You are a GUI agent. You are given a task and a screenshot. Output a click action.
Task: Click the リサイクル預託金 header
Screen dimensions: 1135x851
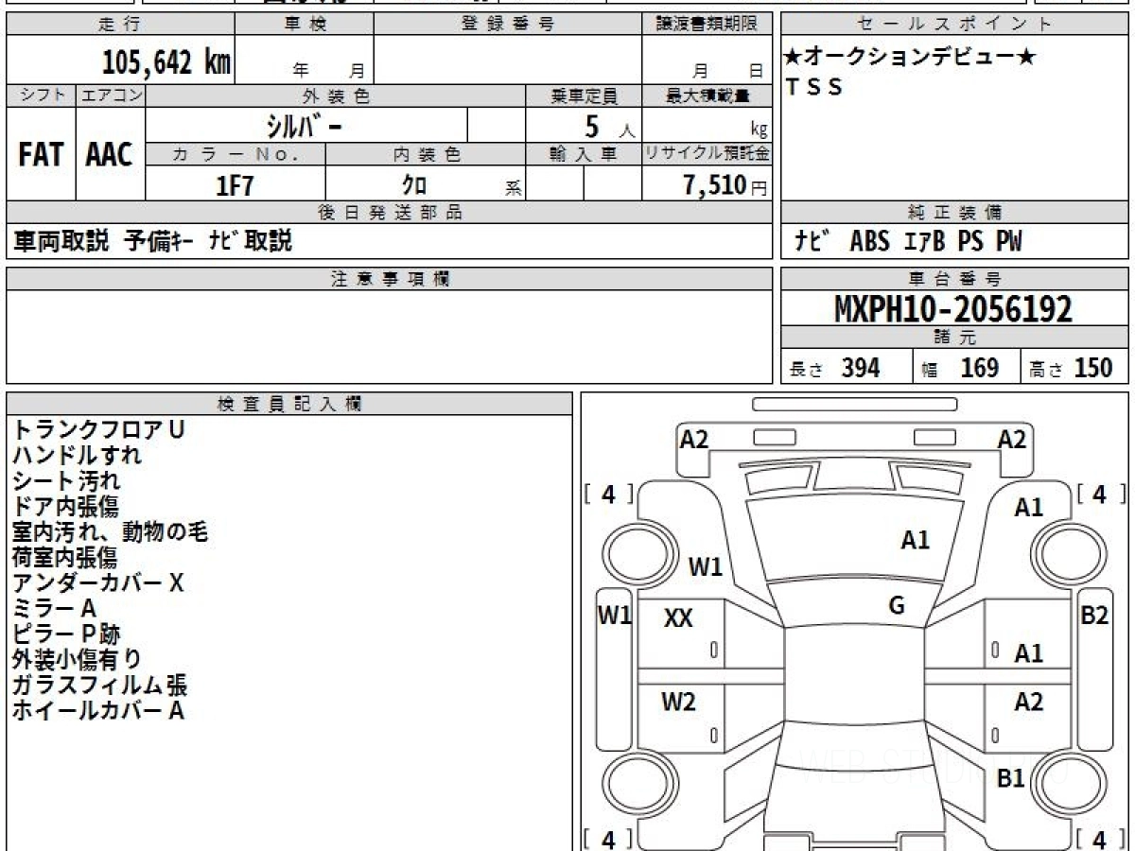pyautogui.click(x=706, y=154)
